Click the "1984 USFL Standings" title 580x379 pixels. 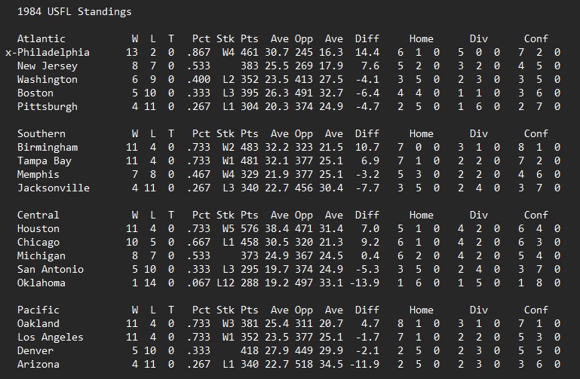click(x=74, y=11)
